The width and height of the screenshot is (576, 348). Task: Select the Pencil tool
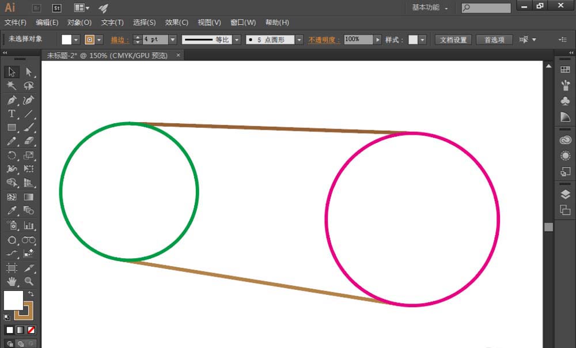click(x=12, y=141)
